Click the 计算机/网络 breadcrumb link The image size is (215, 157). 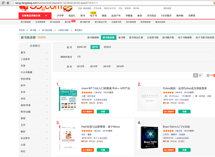pyautogui.click(x=63, y=30)
